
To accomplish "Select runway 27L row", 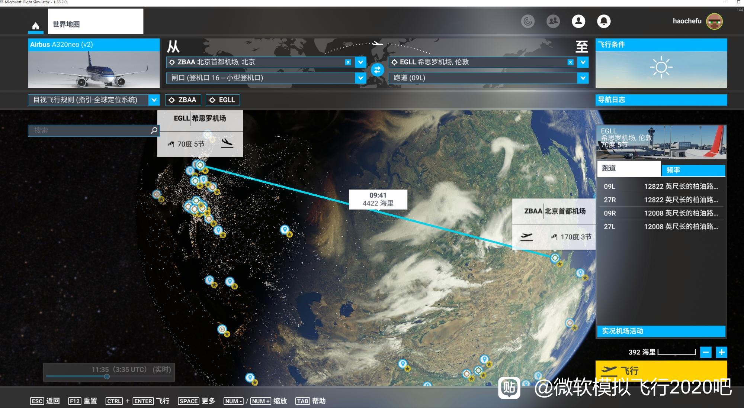I will click(x=661, y=226).
